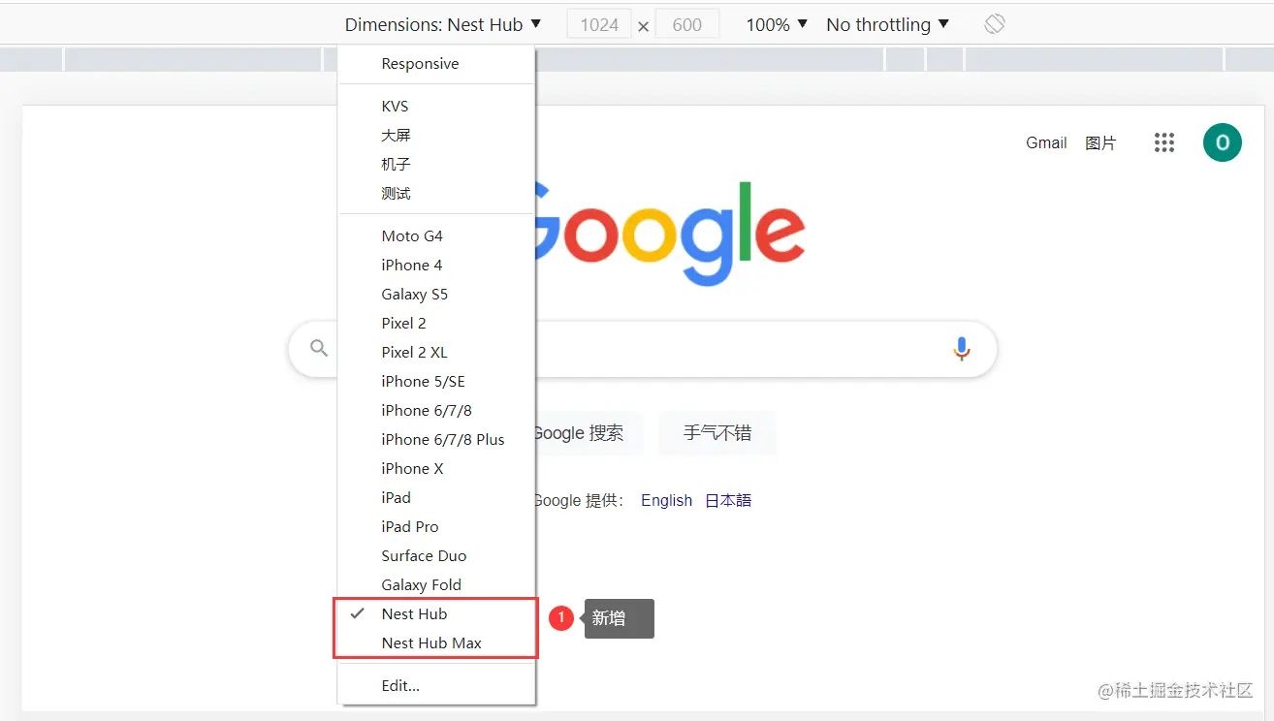This screenshot has width=1274, height=721.
Task: Choose Moto G4 device
Action: (436, 236)
